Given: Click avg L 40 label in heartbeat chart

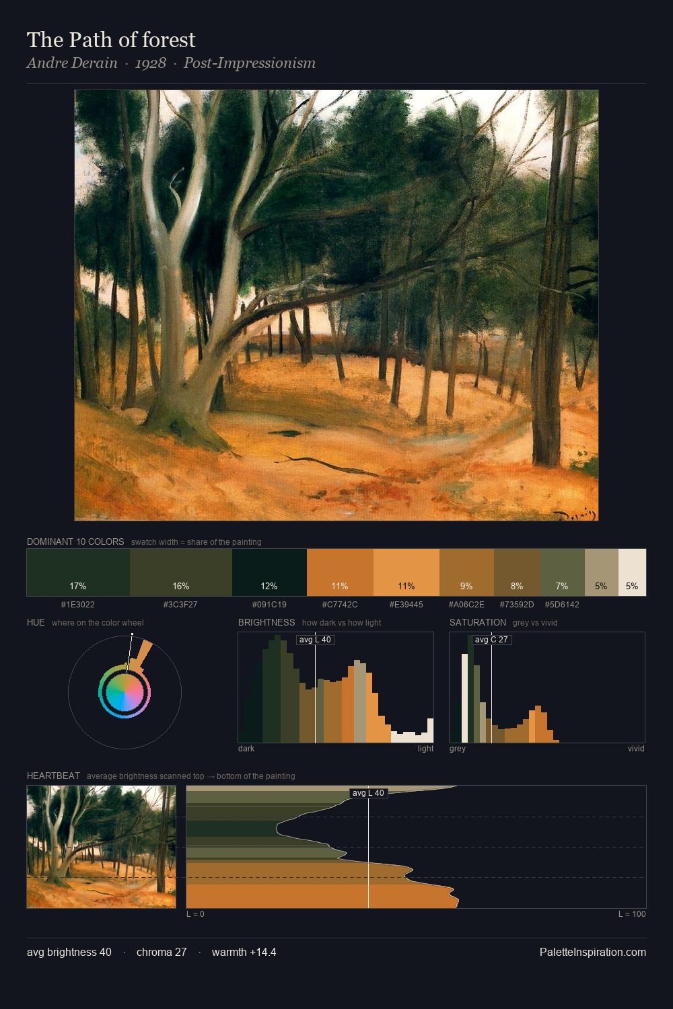Looking at the screenshot, I should (368, 793).
